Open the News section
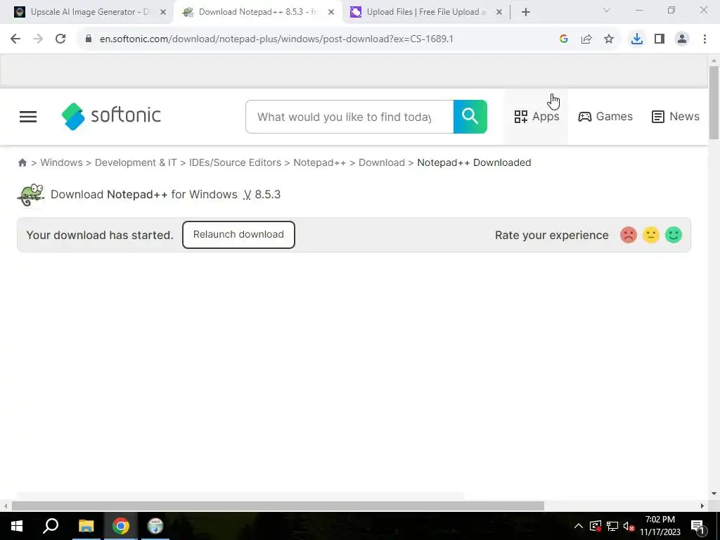Image resolution: width=720 pixels, height=540 pixels. pyautogui.click(x=676, y=117)
